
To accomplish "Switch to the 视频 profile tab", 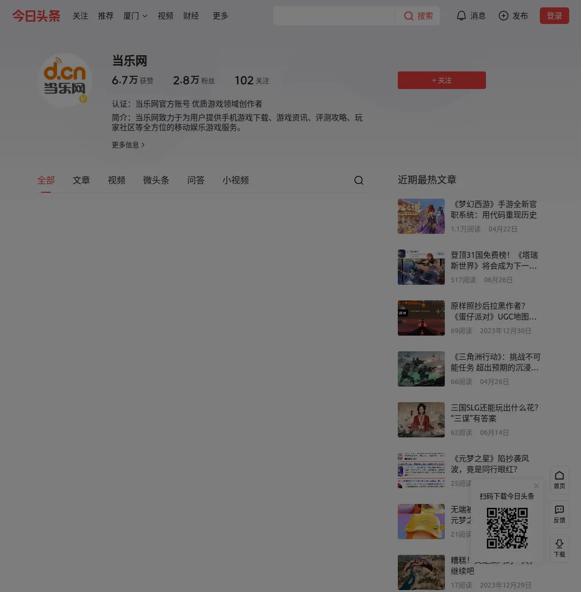I will coord(117,181).
